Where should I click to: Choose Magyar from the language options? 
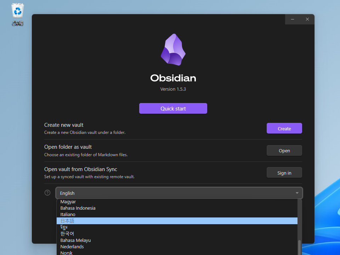(68, 202)
